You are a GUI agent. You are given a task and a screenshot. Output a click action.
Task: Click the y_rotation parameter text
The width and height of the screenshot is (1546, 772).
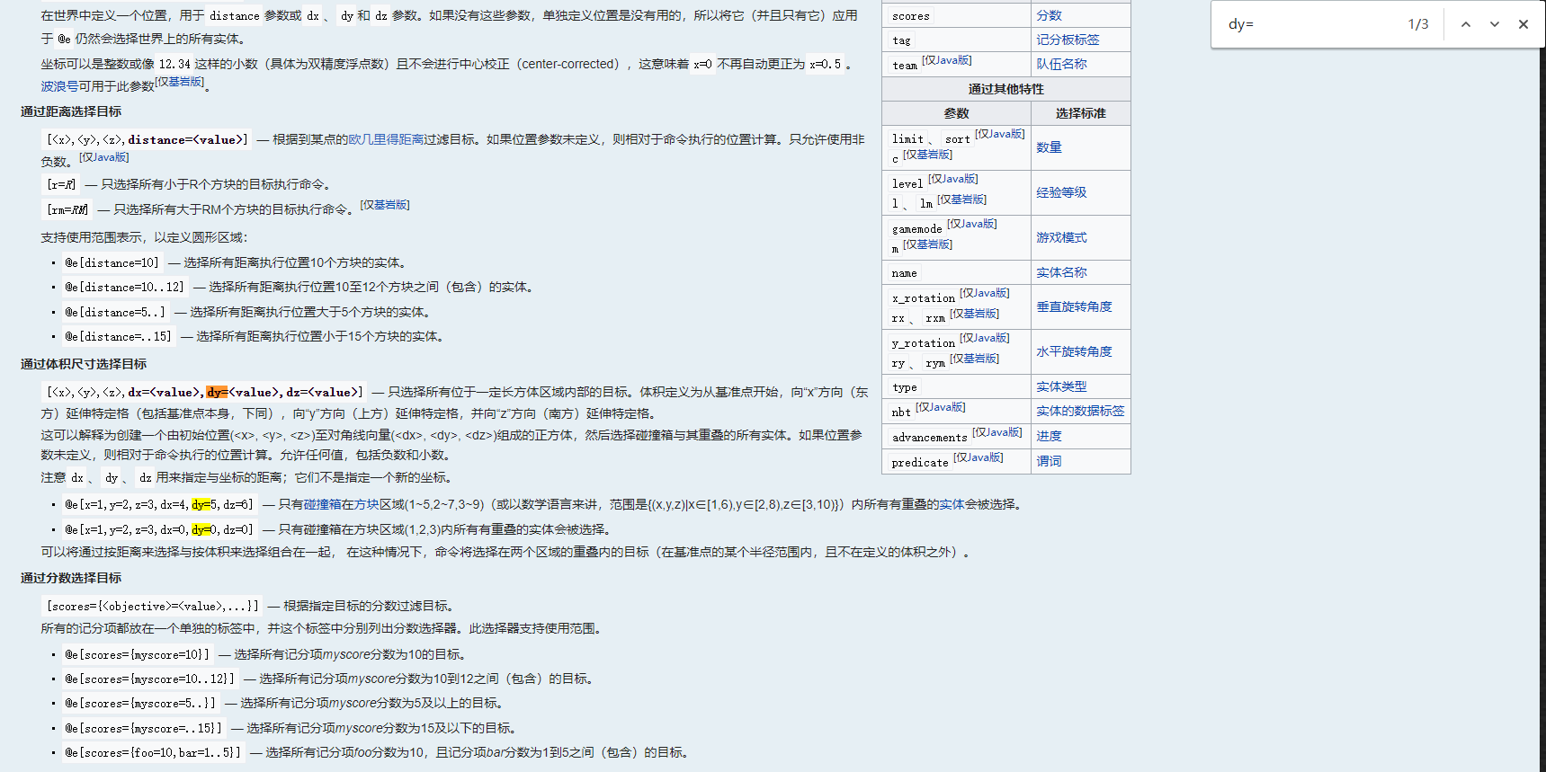pyautogui.click(x=923, y=343)
